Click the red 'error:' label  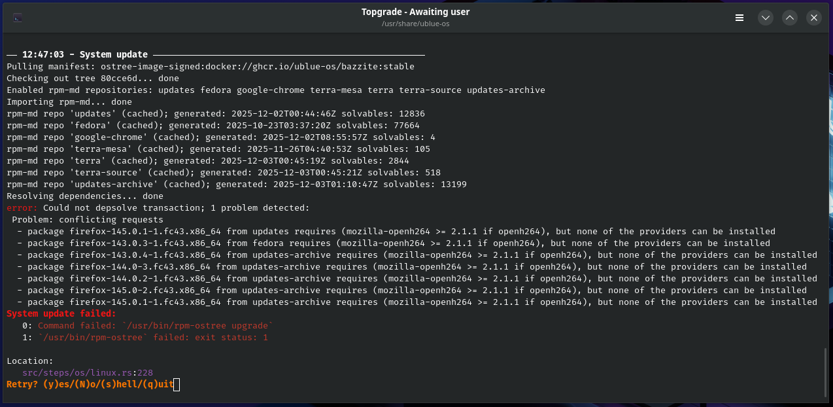[x=22, y=208]
